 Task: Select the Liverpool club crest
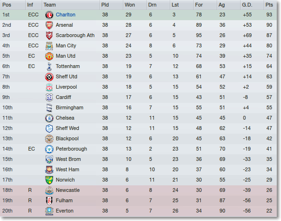pyautogui.click(x=49, y=87)
